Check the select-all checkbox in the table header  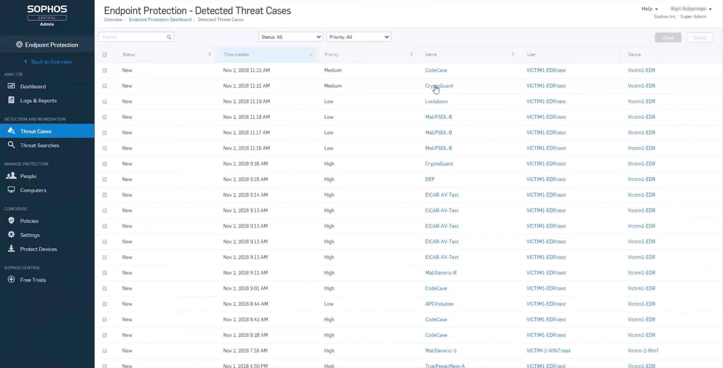coord(104,54)
